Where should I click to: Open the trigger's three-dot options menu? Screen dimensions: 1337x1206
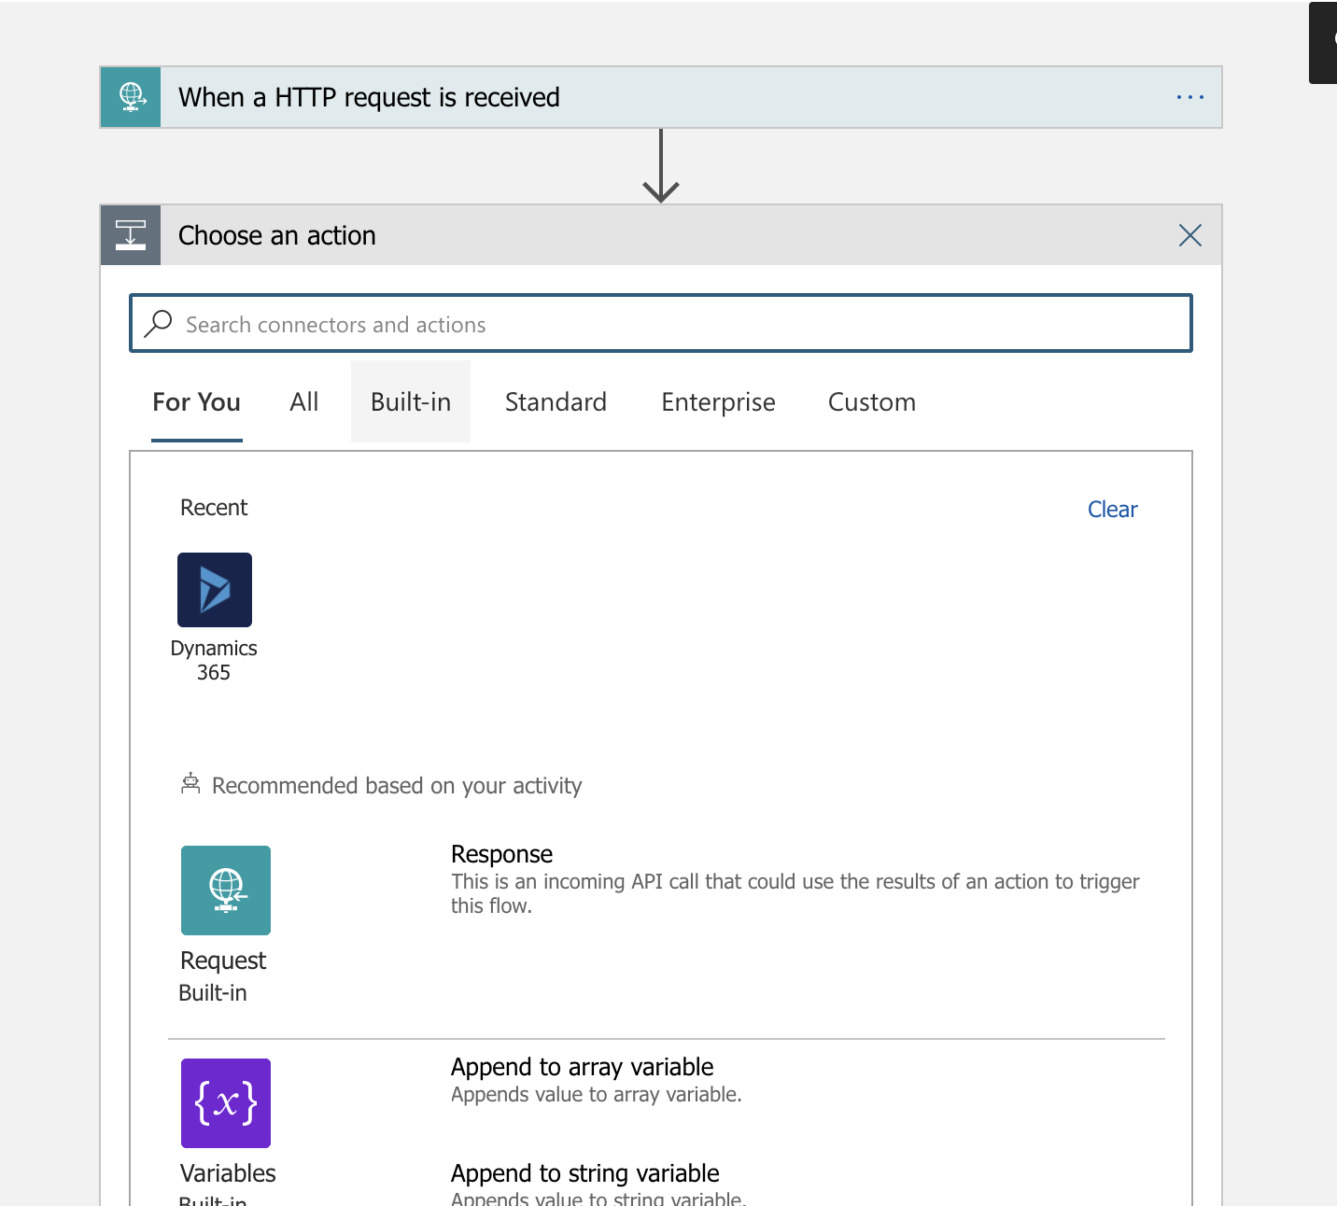pos(1189,97)
